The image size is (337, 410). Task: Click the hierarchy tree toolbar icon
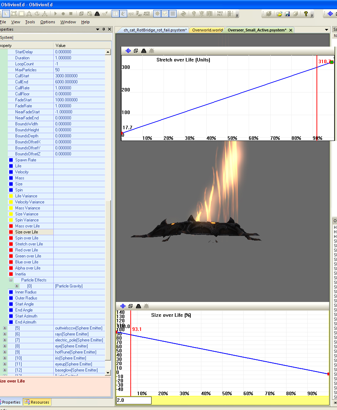point(45,14)
